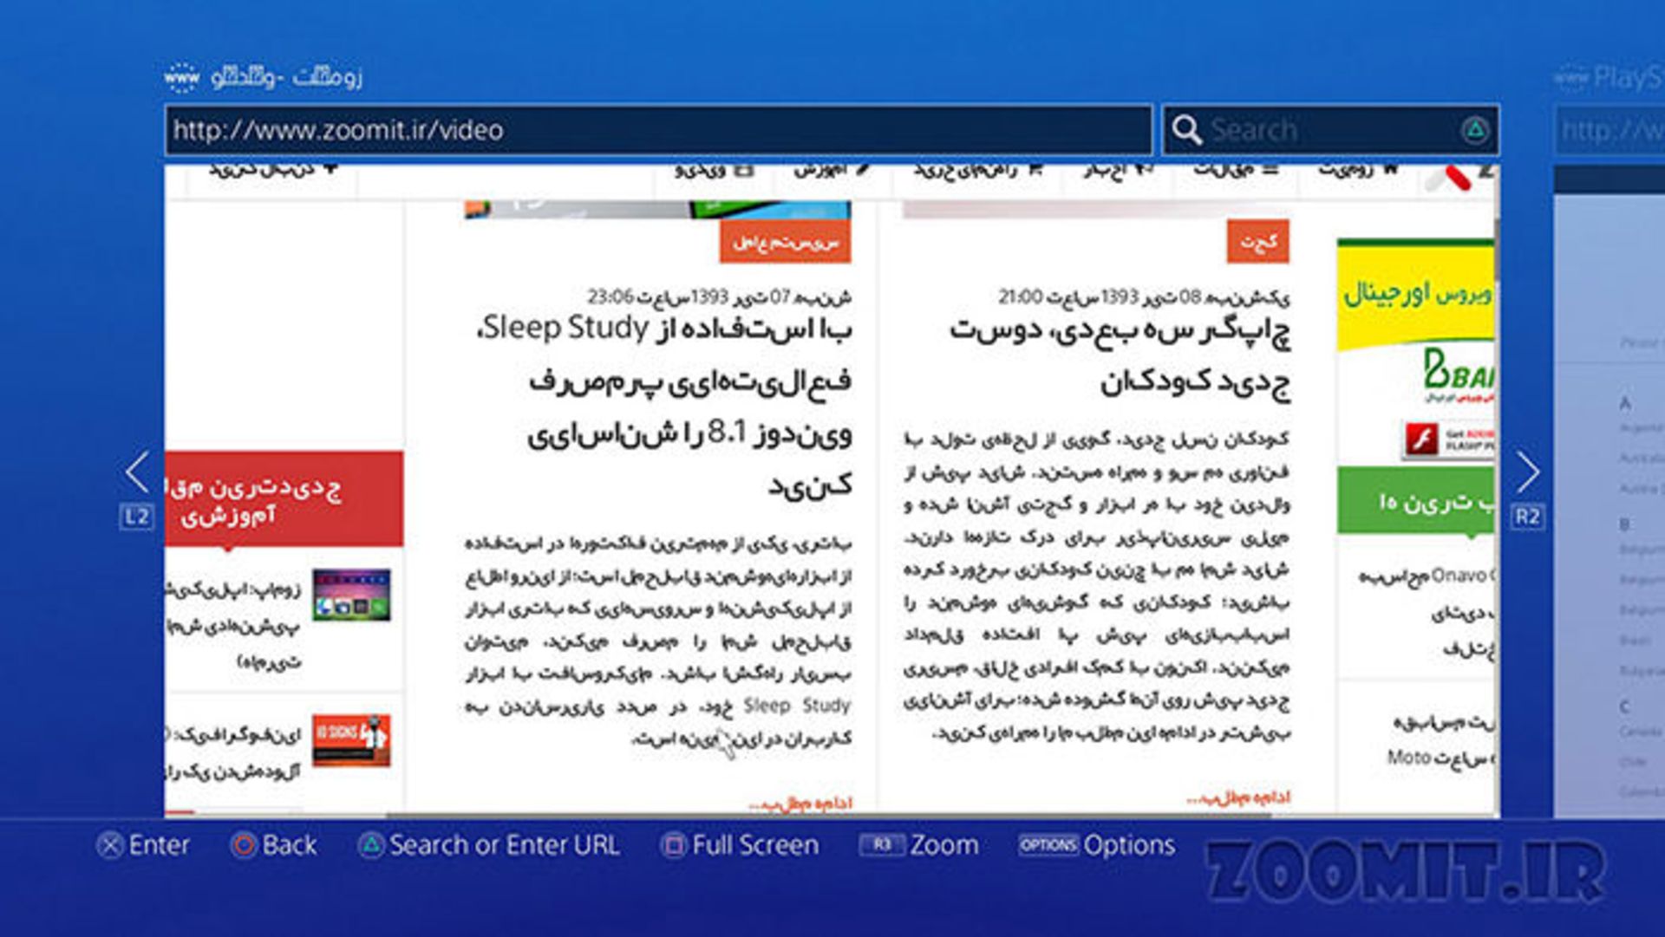
Task: Click the Adobe Flash Player badge
Action: click(1448, 439)
